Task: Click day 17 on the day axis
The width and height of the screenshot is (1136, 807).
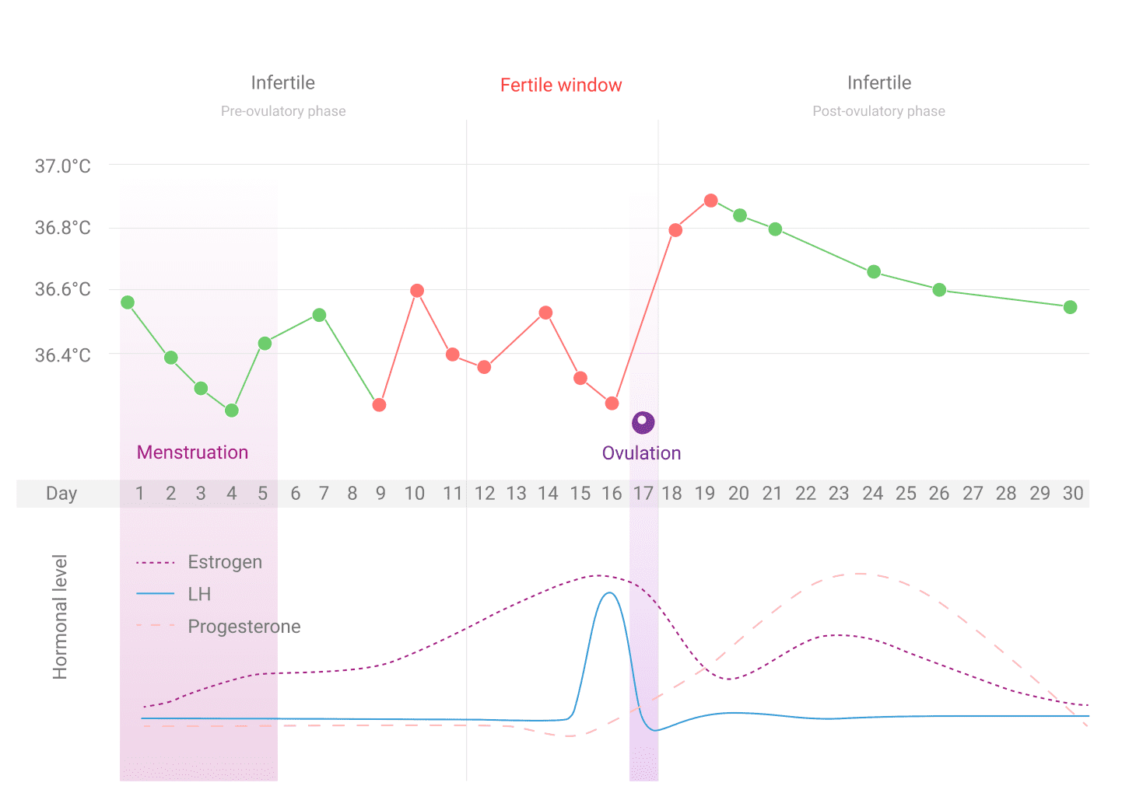Action: 643,494
